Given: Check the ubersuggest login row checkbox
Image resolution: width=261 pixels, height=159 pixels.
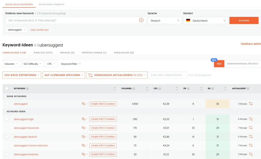Looking at the screenshot, I should tap(7, 119).
